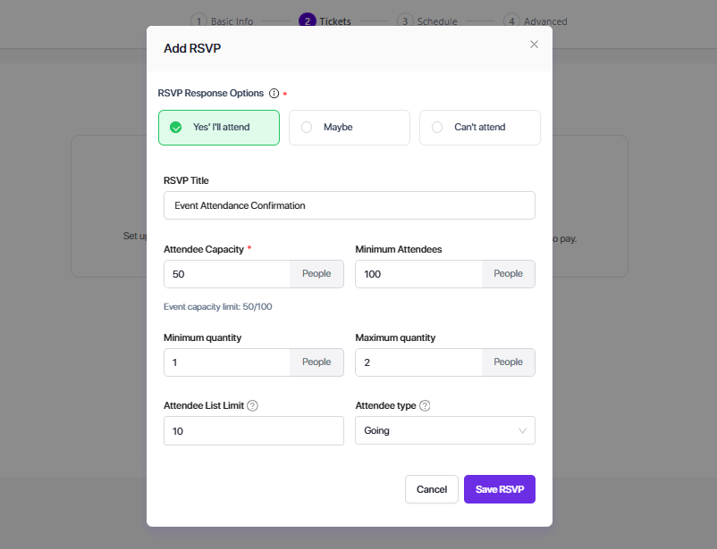Select the Can't attend response option
Image resolution: width=717 pixels, height=549 pixels.
pyautogui.click(x=479, y=128)
